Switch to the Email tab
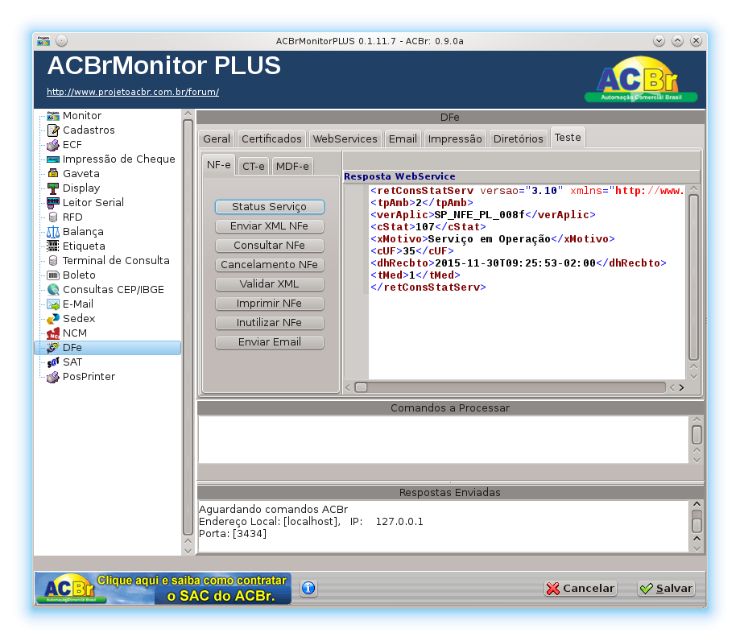The image size is (740, 641). tap(403, 139)
